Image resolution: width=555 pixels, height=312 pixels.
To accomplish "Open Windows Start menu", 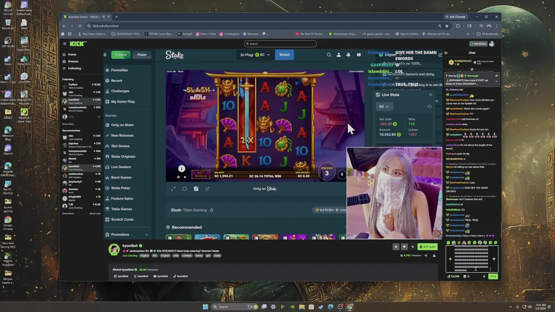I will tap(206, 307).
